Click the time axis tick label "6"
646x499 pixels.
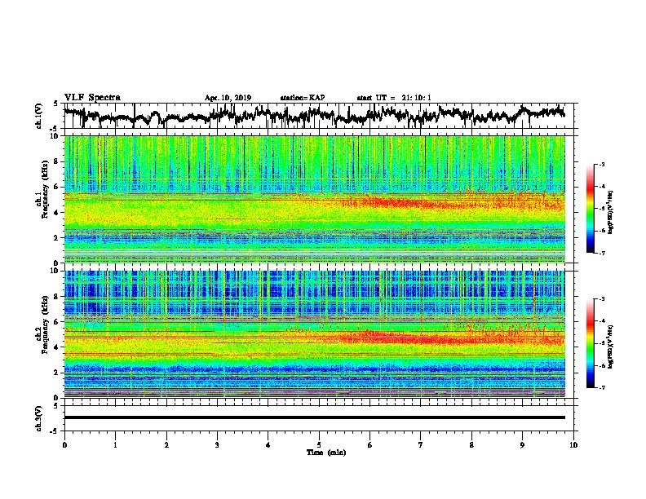click(x=370, y=445)
